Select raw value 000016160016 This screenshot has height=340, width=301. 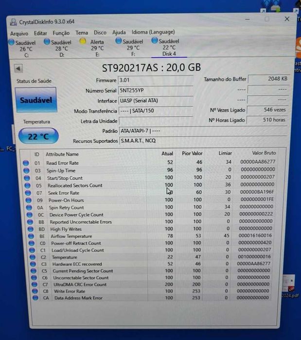coord(255,235)
